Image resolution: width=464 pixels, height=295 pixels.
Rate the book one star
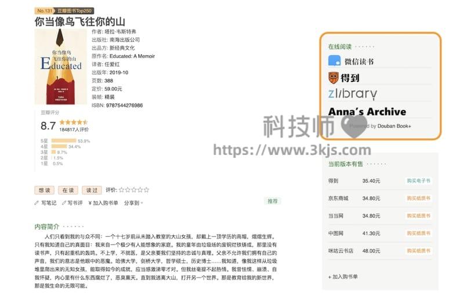(x=121, y=190)
